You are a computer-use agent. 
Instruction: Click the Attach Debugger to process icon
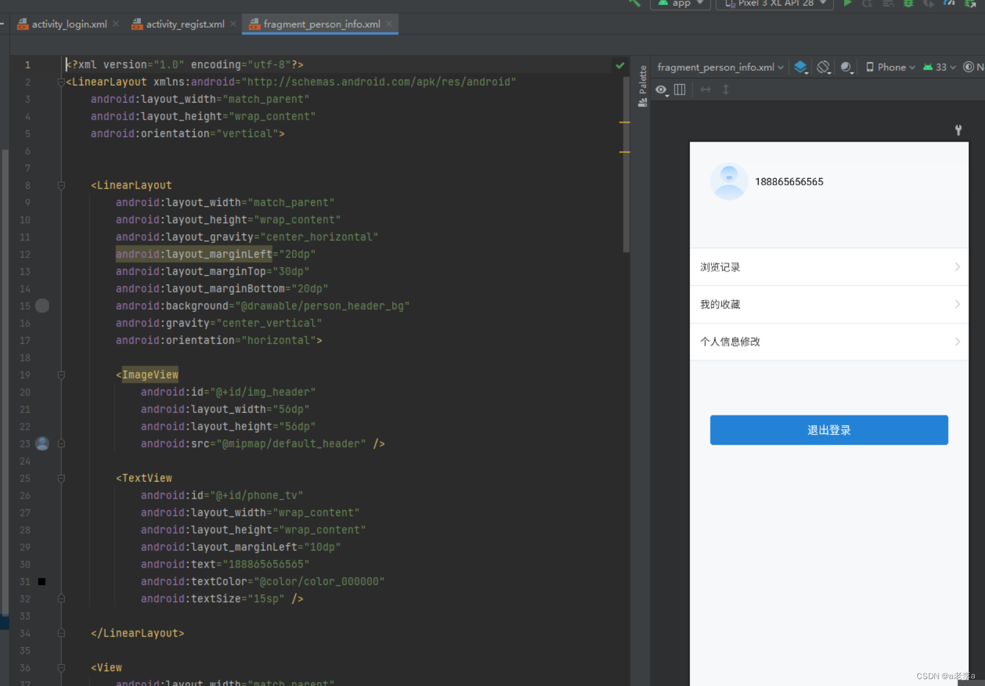click(970, 3)
